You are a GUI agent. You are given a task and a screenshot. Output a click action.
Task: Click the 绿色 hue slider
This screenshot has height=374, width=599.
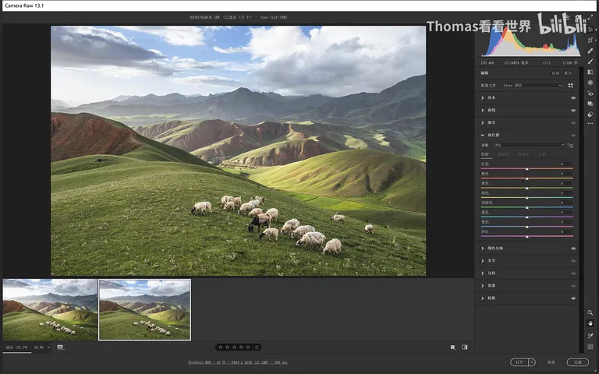[526, 198]
